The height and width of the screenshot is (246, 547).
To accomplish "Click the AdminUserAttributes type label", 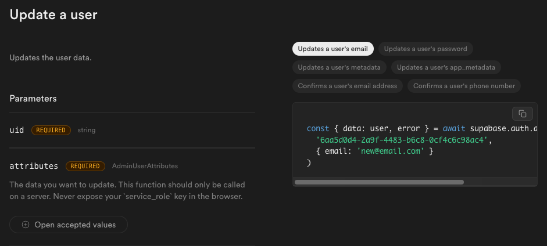I will [x=145, y=166].
